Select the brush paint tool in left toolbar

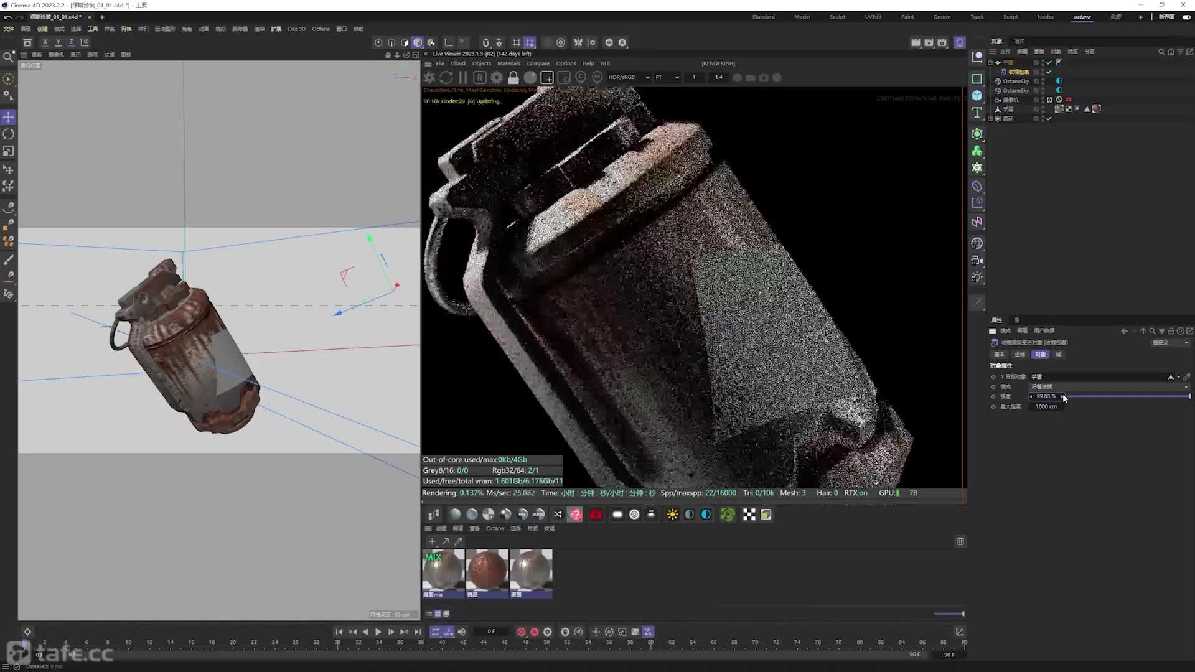point(9,260)
